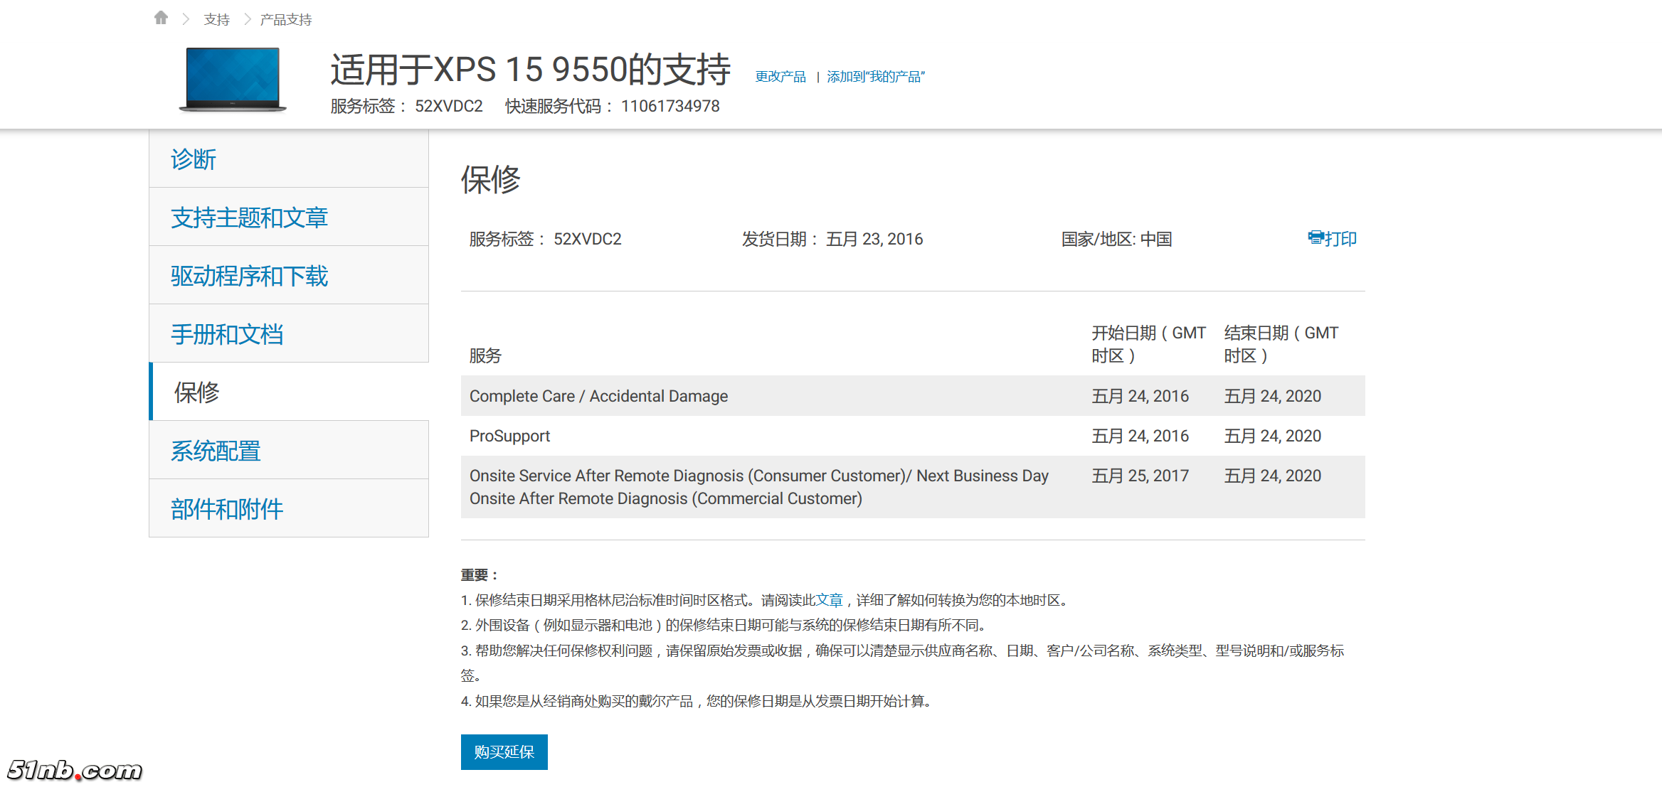Open 手册和文档 sidebar item
1662x787 pixels.
coord(227,334)
